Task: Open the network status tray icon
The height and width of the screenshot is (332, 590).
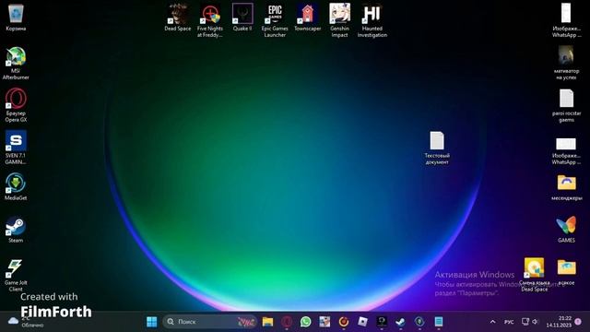Action: point(525,322)
